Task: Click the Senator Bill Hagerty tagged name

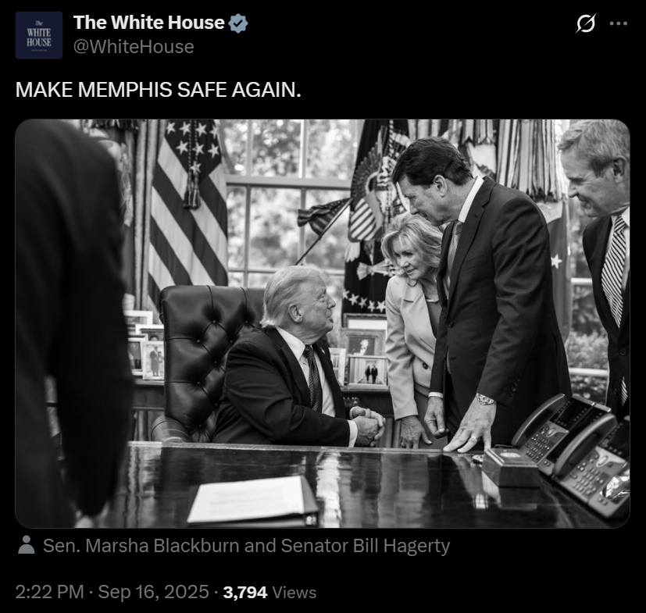Action: click(365, 546)
